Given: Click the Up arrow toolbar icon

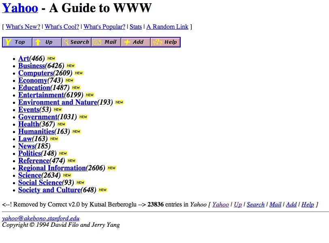Looking at the screenshot, I should click(x=46, y=42).
